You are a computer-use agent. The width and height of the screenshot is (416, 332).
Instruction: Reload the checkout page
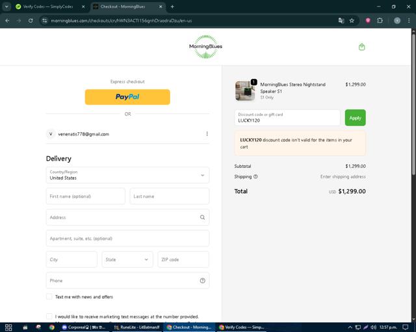click(31, 21)
